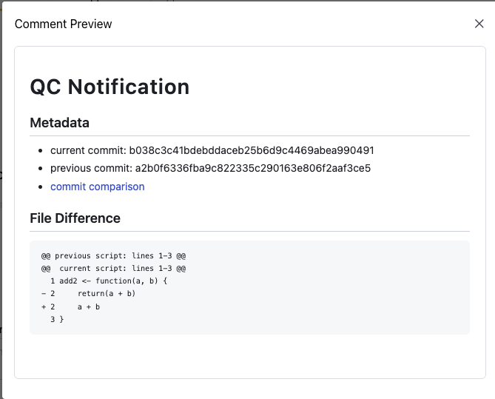The image size is (495, 399).
Task: Select the Metadata section heading
Action: pos(59,123)
